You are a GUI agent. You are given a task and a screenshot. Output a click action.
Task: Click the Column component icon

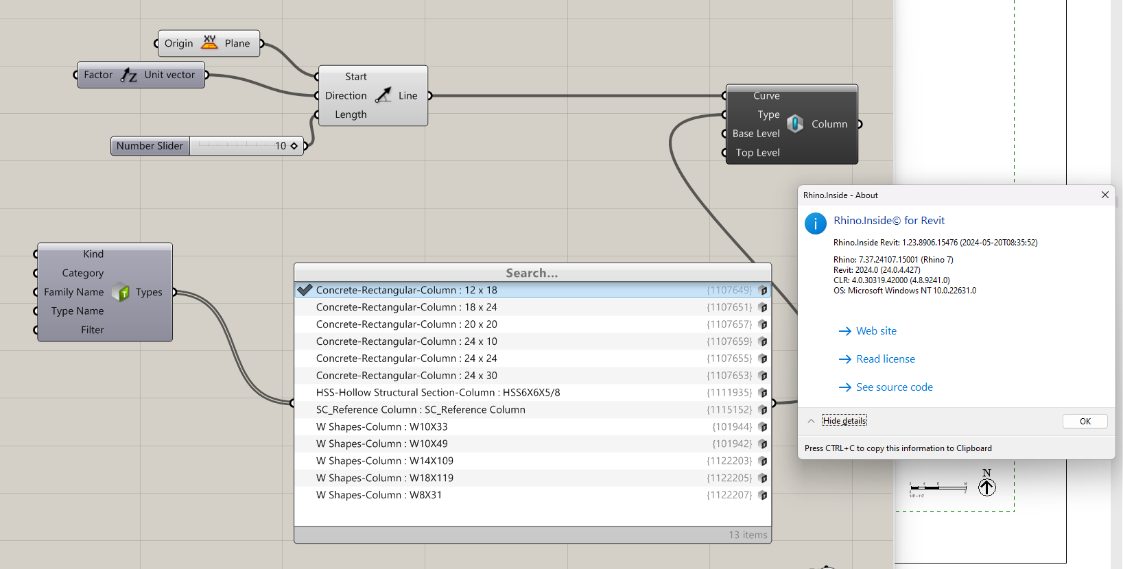(795, 123)
